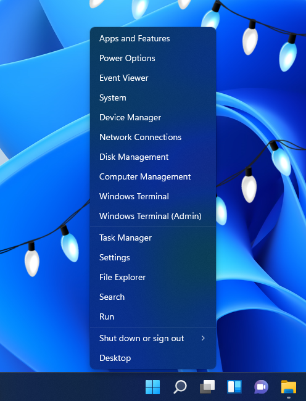Image resolution: width=306 pixels, height=401 pixels.
Task: Launch Teams Chat icon on taskbar
Action: click(x=261, y=387)
